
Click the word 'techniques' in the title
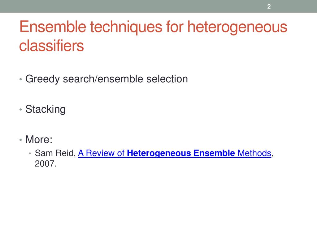(x=126, y=27)
